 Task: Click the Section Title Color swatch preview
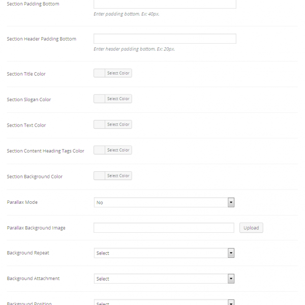tap(100, 73)
